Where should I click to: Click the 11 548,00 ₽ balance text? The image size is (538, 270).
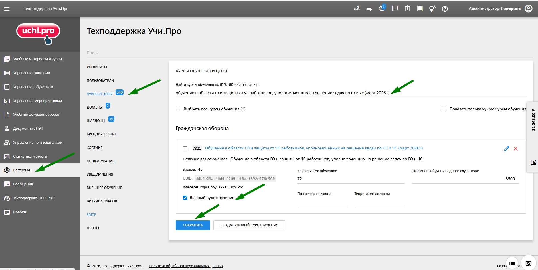[x=533, y=120]
